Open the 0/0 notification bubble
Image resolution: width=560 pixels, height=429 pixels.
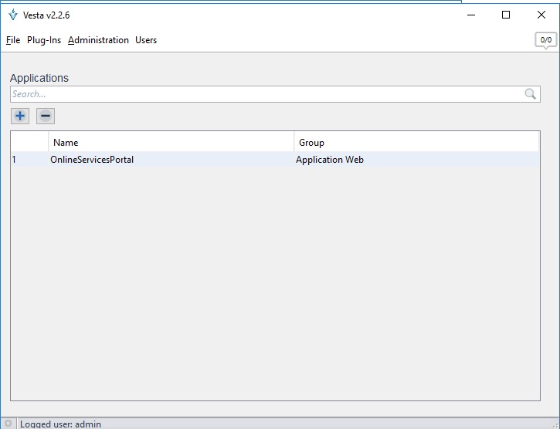[545, 40]
